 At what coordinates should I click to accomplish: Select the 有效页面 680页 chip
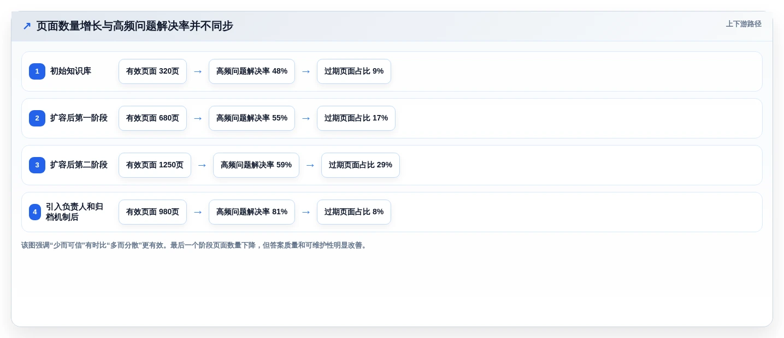click(x=152, y=118)
